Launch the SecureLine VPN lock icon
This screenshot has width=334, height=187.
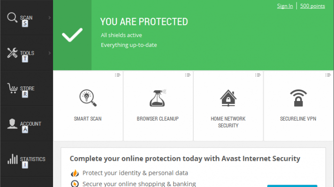(x=298, y=98)
